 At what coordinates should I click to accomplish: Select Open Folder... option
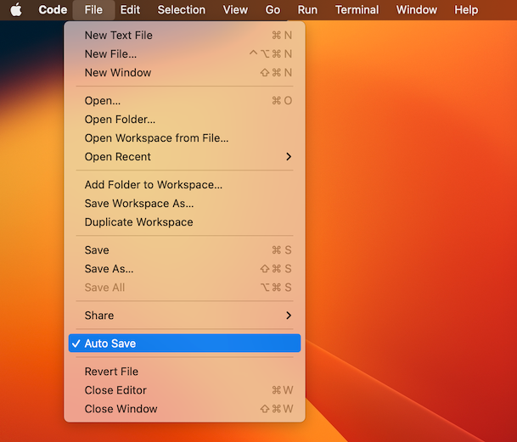120,120
